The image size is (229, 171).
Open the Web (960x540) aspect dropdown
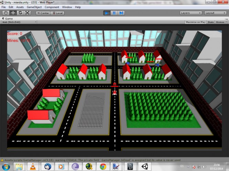click(19, 22)
